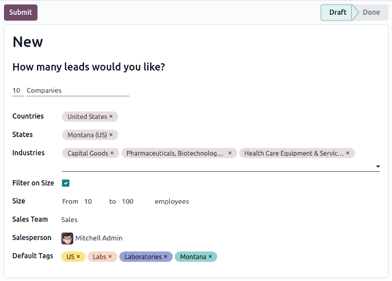Select the Draft status stage
Image resolution: width=392 pixels, height=281 pixels.
pos(336,13)
